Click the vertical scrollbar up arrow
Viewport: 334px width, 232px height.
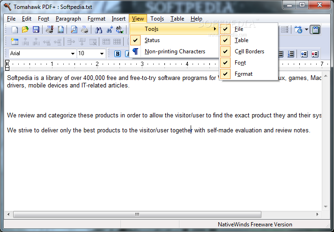point(326,76)
